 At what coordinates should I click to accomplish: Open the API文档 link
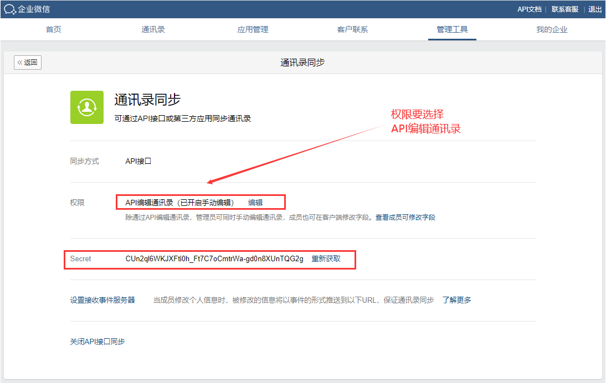point(529,9)
